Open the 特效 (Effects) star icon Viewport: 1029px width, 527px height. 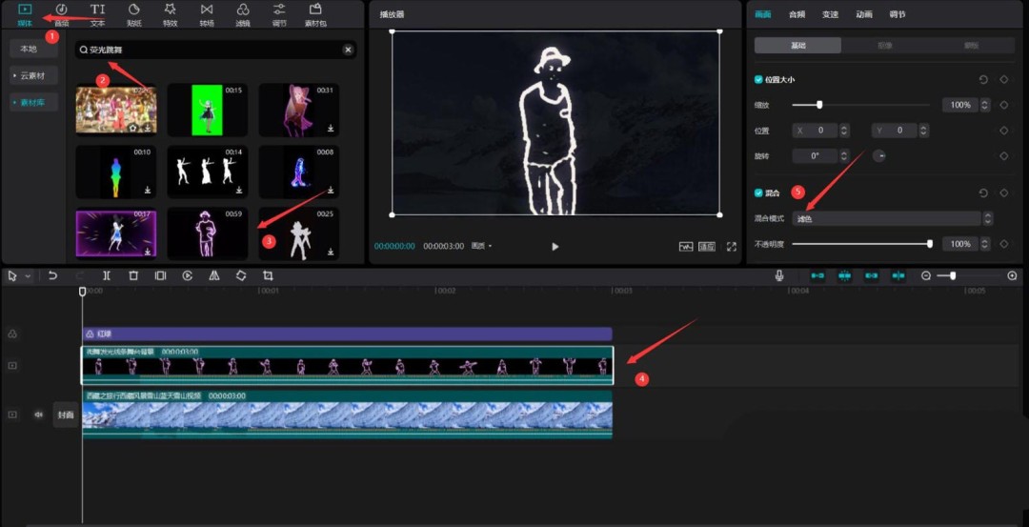tap(171, 10)
